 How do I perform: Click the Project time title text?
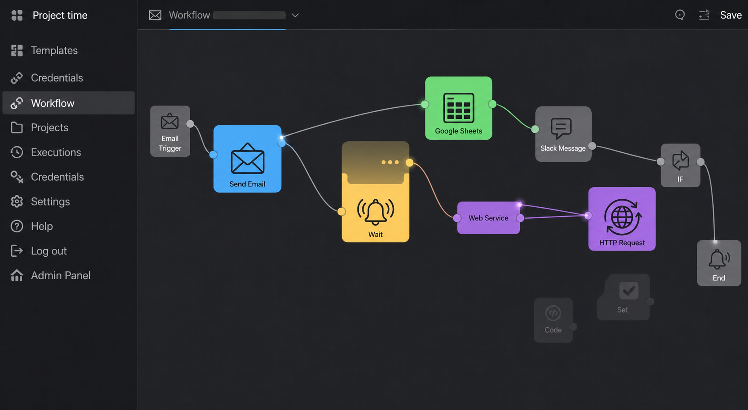coord(60,15)
